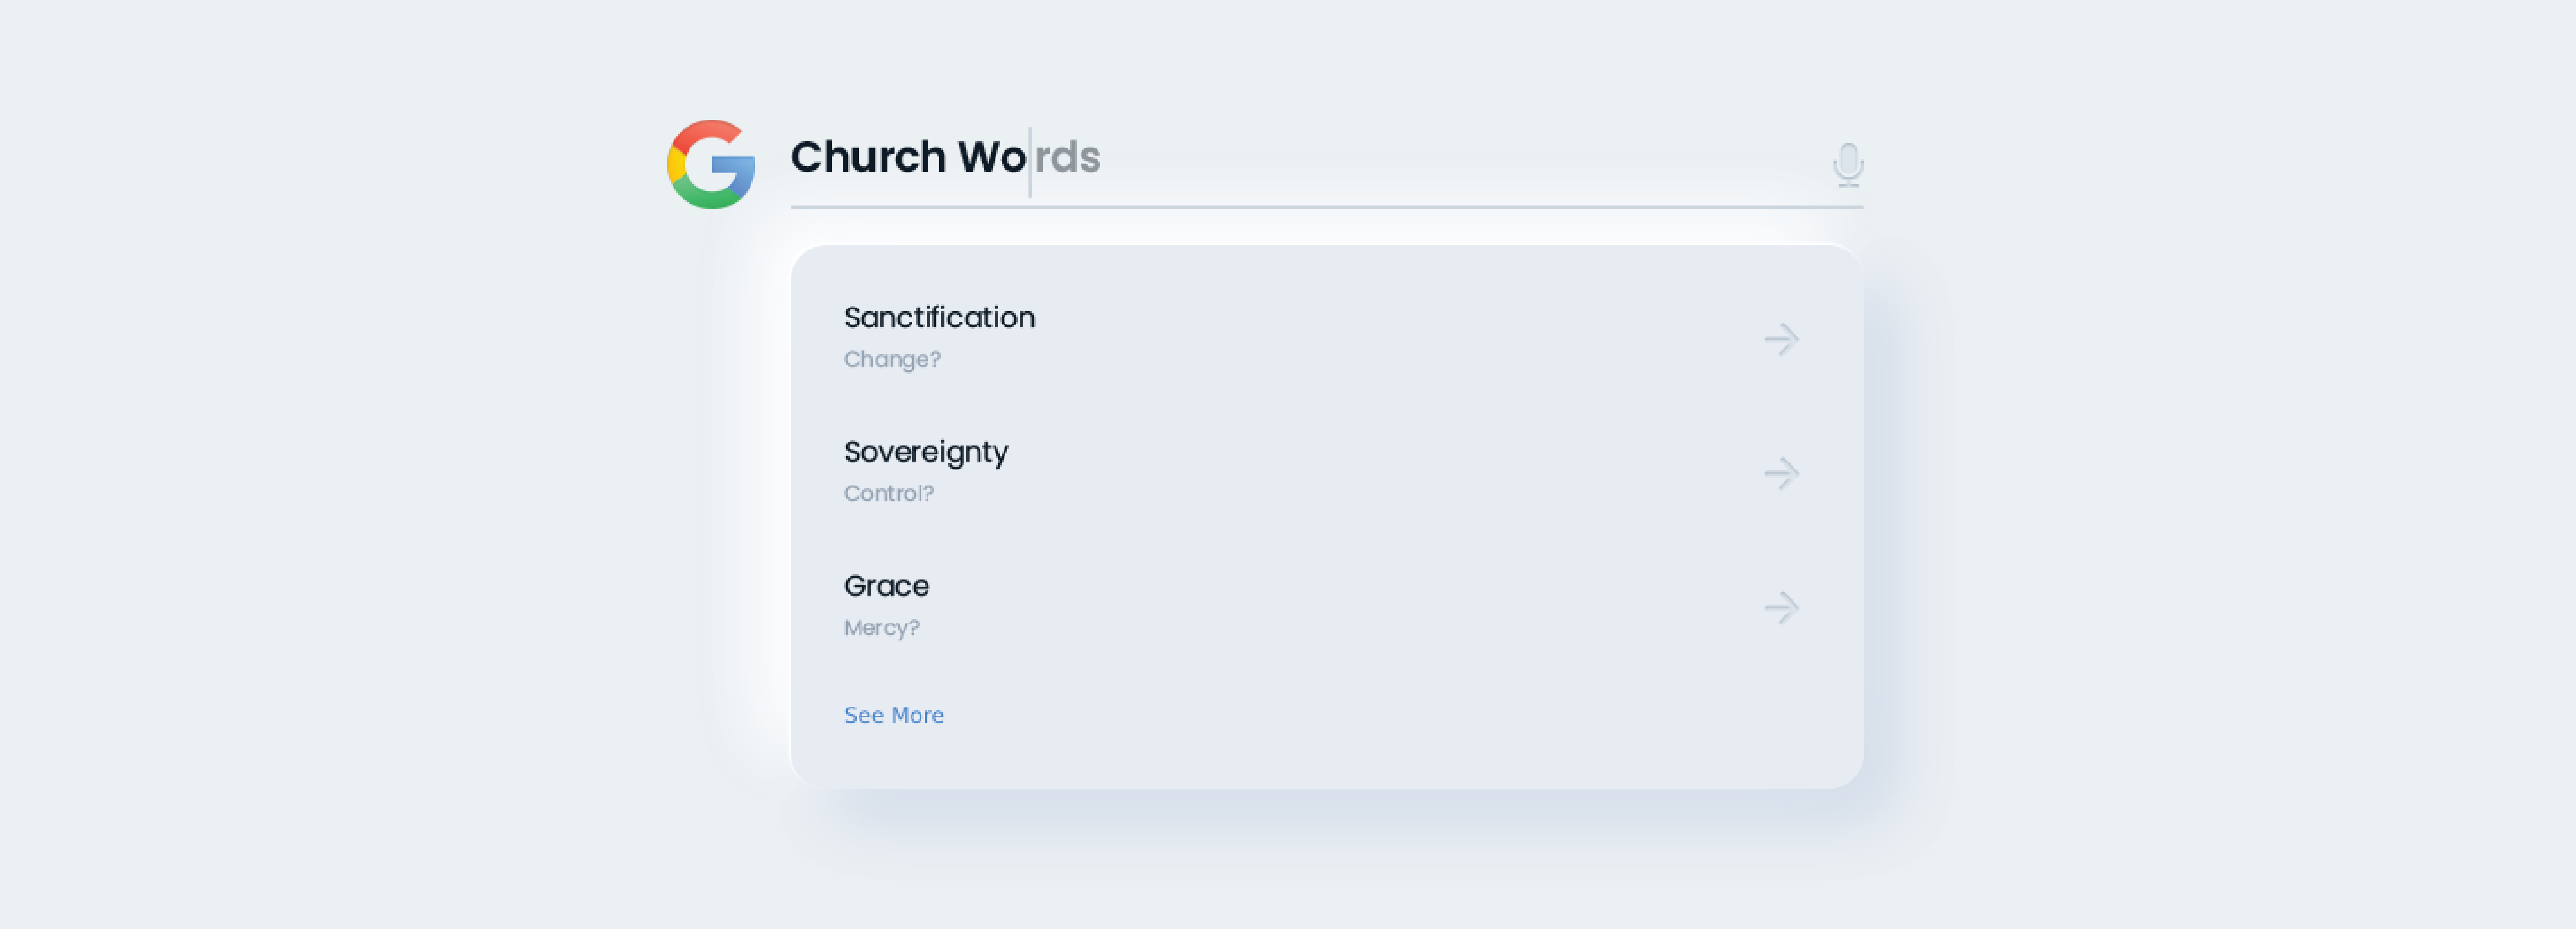Choose the Grace suggestion title
The width and height of the screenshot is (2576, 929).
click(x=886, y=586)
